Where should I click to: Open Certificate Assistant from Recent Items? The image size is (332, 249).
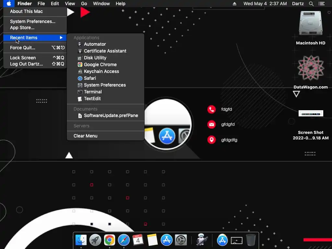point(106,51)
